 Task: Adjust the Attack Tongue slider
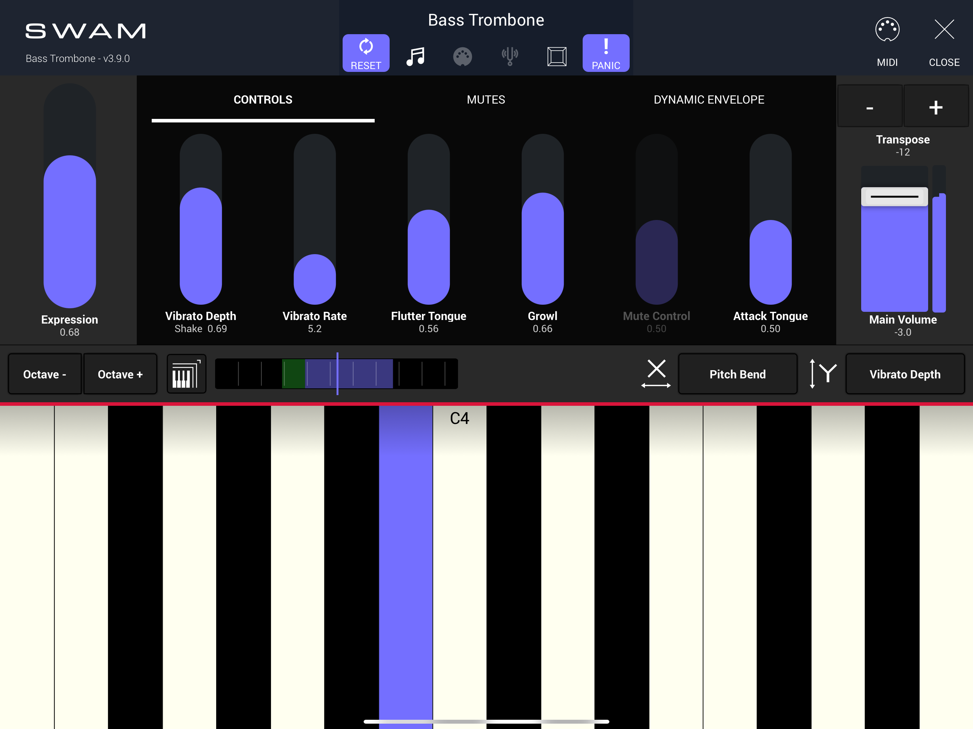point(770,219)
